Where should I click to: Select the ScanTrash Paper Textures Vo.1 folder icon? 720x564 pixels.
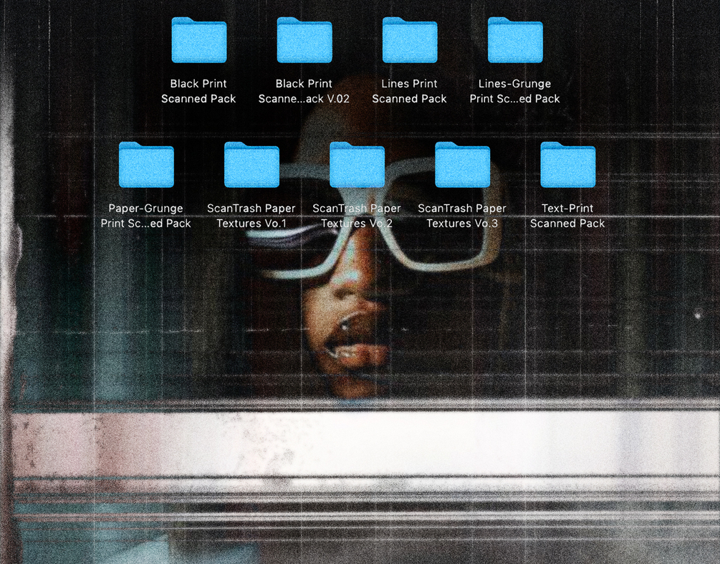click(251, 164)
